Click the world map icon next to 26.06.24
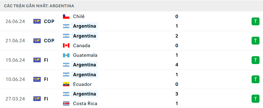Screen dimensions: 263x108 coord(37,21)
